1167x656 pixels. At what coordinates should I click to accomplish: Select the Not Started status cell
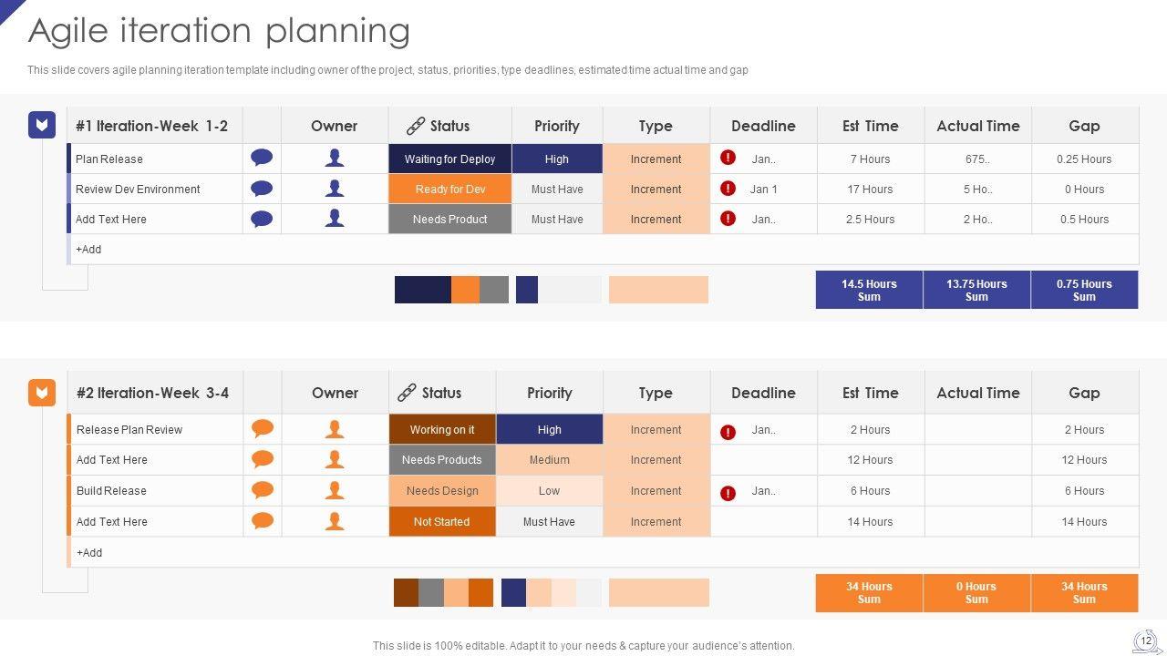point(441,521)
